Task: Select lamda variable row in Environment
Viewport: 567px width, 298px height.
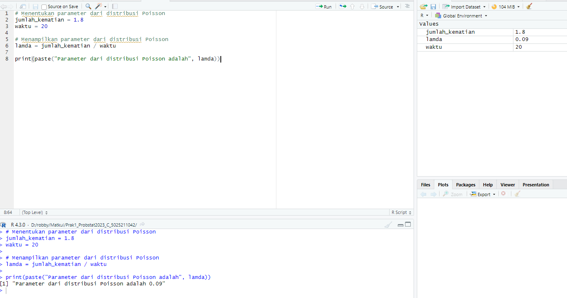Action: coord(492,39)
